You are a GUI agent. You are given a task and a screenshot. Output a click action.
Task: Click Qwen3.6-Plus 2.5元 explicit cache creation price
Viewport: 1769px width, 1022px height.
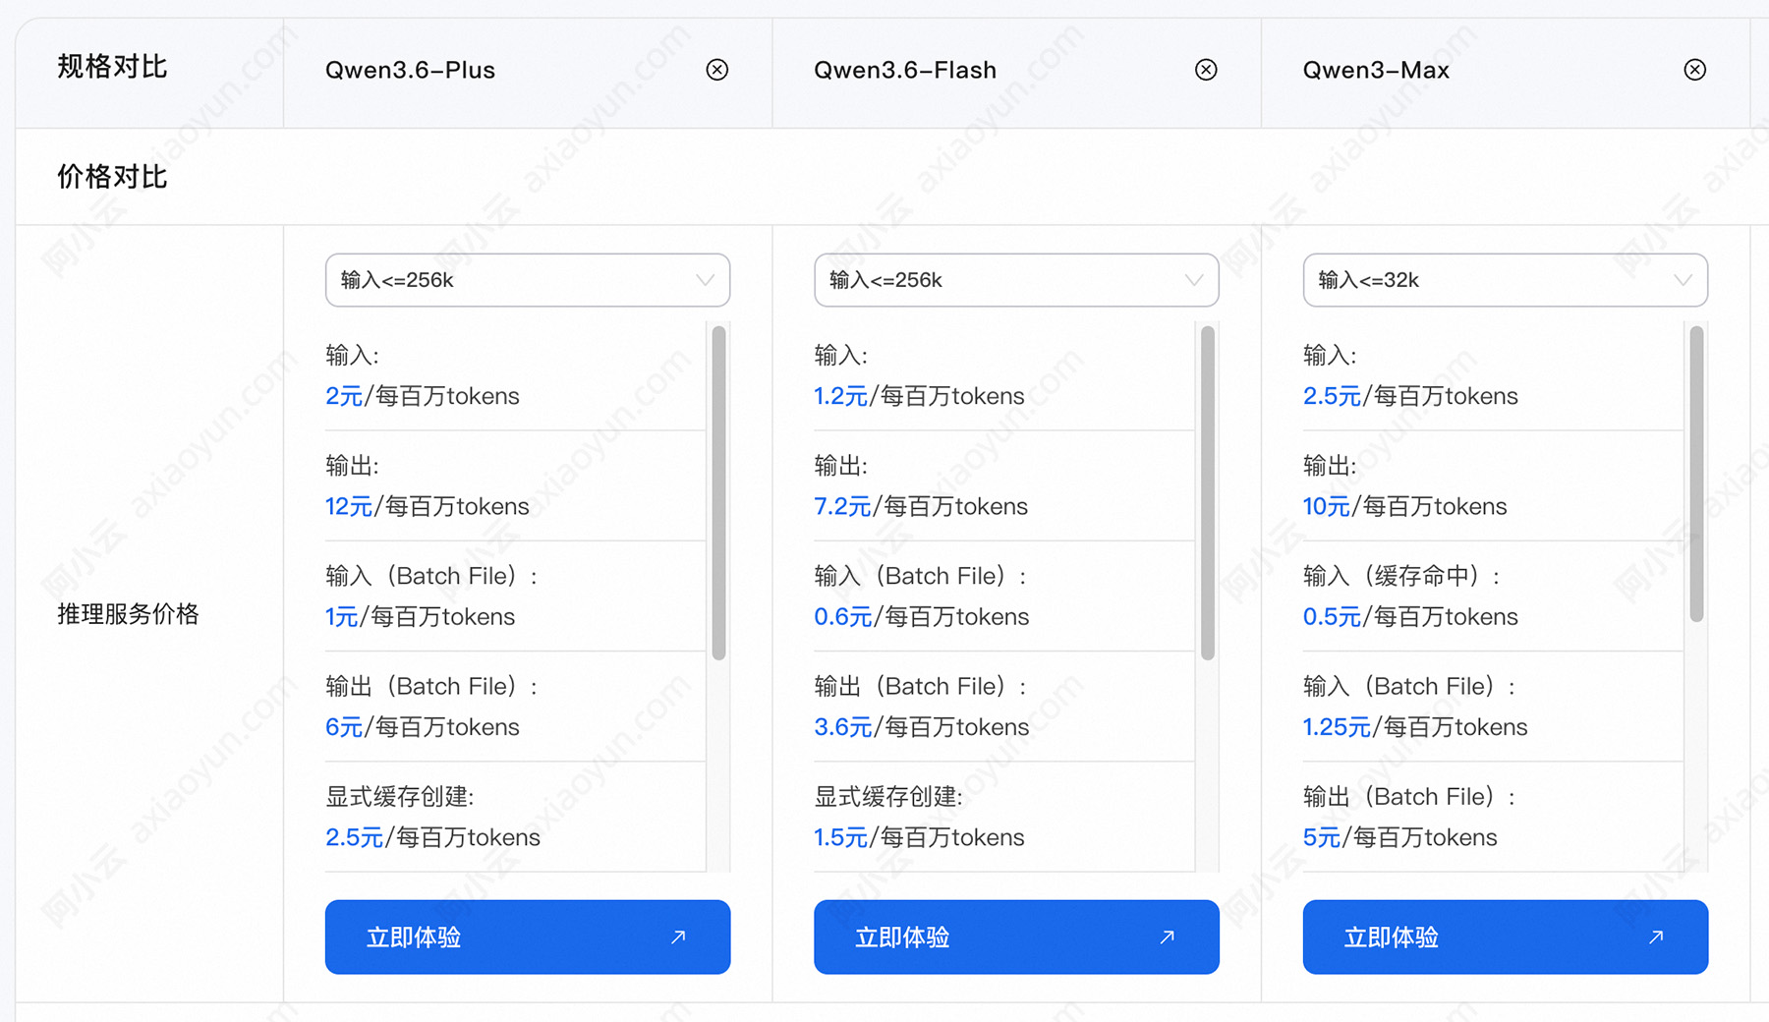354,837
